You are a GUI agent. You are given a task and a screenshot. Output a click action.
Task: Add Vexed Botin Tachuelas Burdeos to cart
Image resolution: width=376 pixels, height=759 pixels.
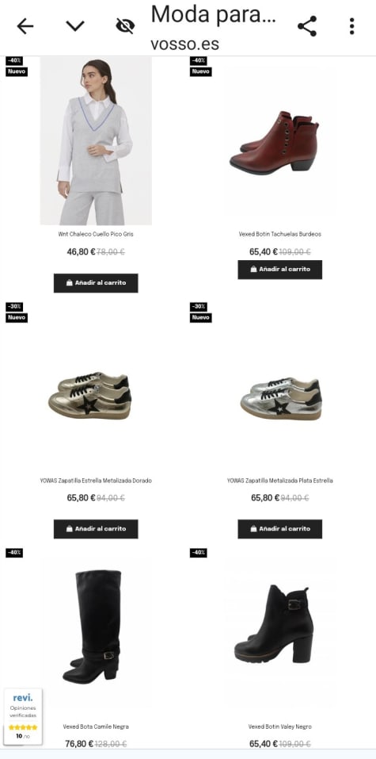(280, 270)
